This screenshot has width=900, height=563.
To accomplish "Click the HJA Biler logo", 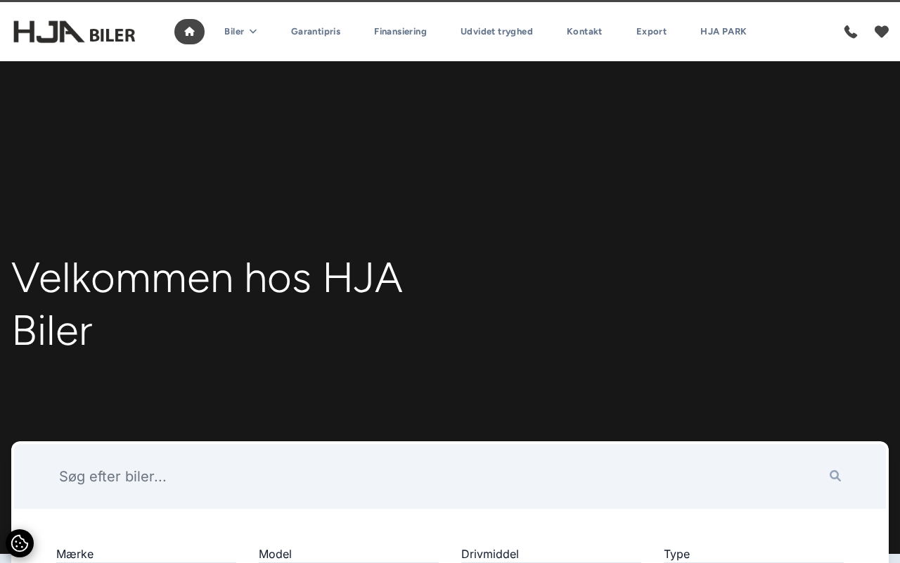I will point(75,32).
